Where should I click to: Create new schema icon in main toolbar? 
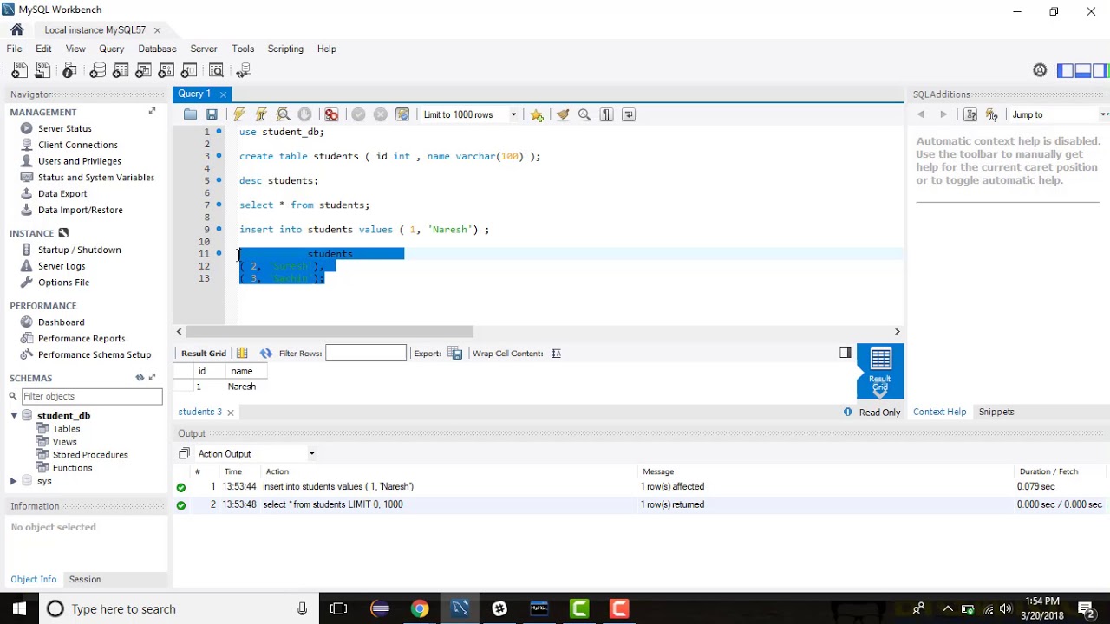(x=97, y=70)
